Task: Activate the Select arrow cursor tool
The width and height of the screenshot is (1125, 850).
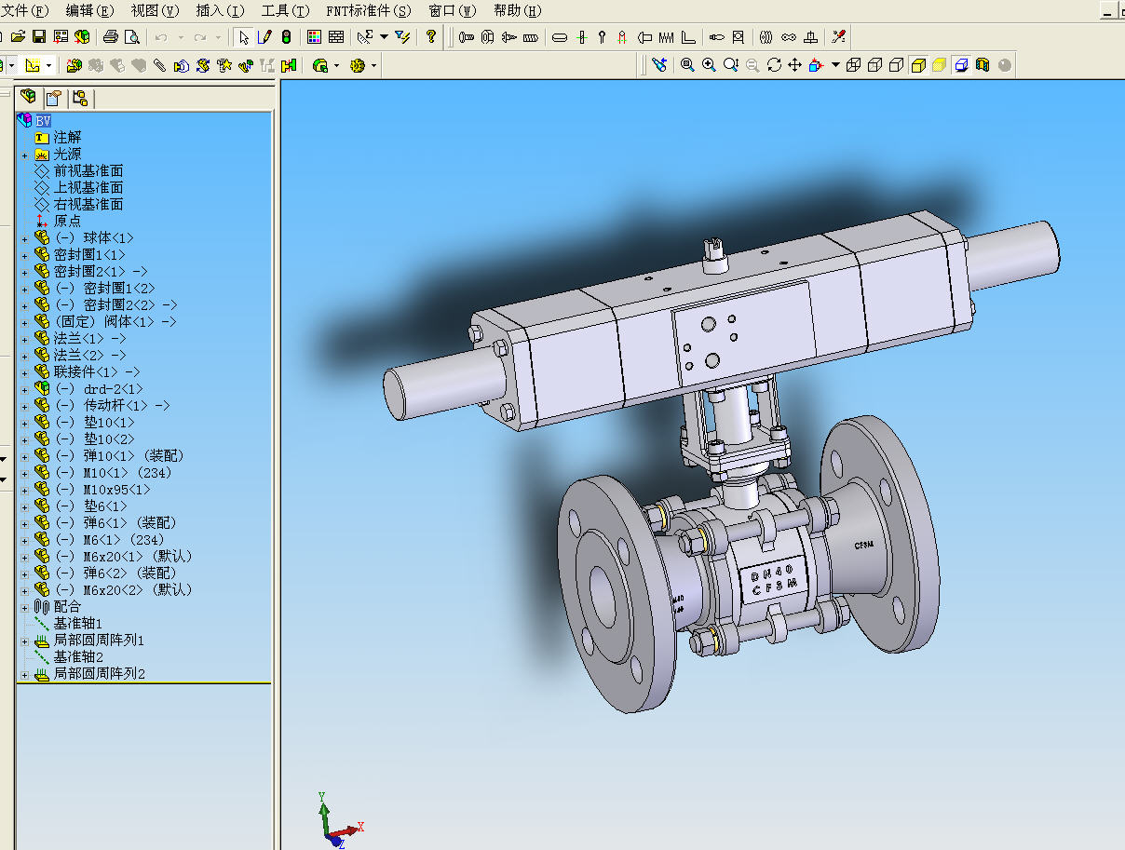Action: (x=243, y=37)
